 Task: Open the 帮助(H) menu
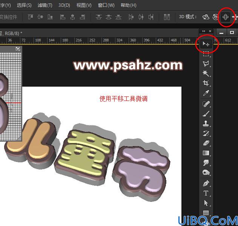[128, 5]
